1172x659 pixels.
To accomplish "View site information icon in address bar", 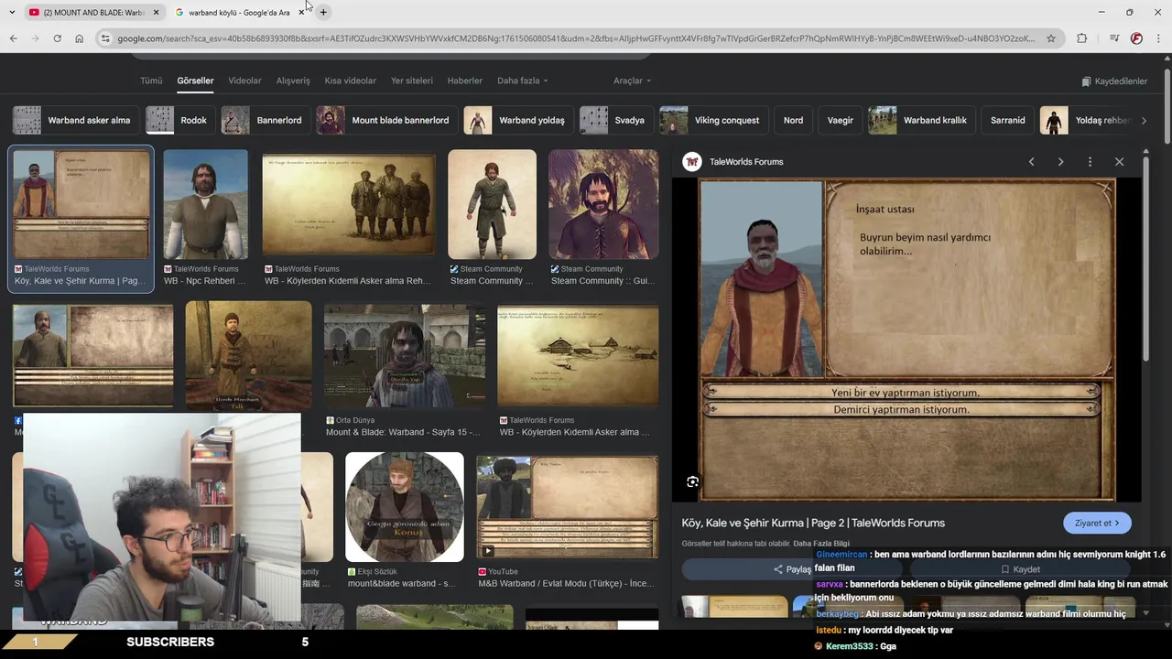I will [104, 38].
